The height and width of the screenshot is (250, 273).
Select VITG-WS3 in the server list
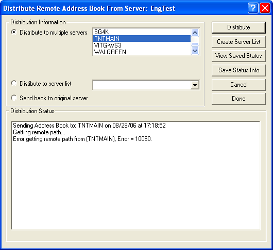pyautogui.click(x=142, y=45)
